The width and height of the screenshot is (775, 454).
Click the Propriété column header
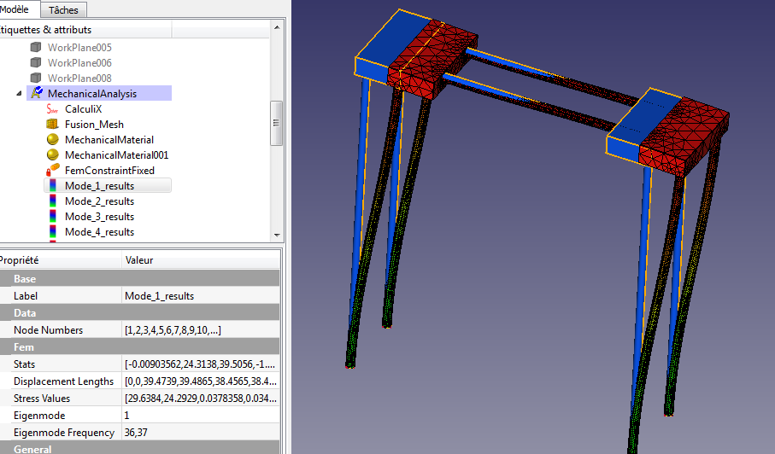[61, 260]
